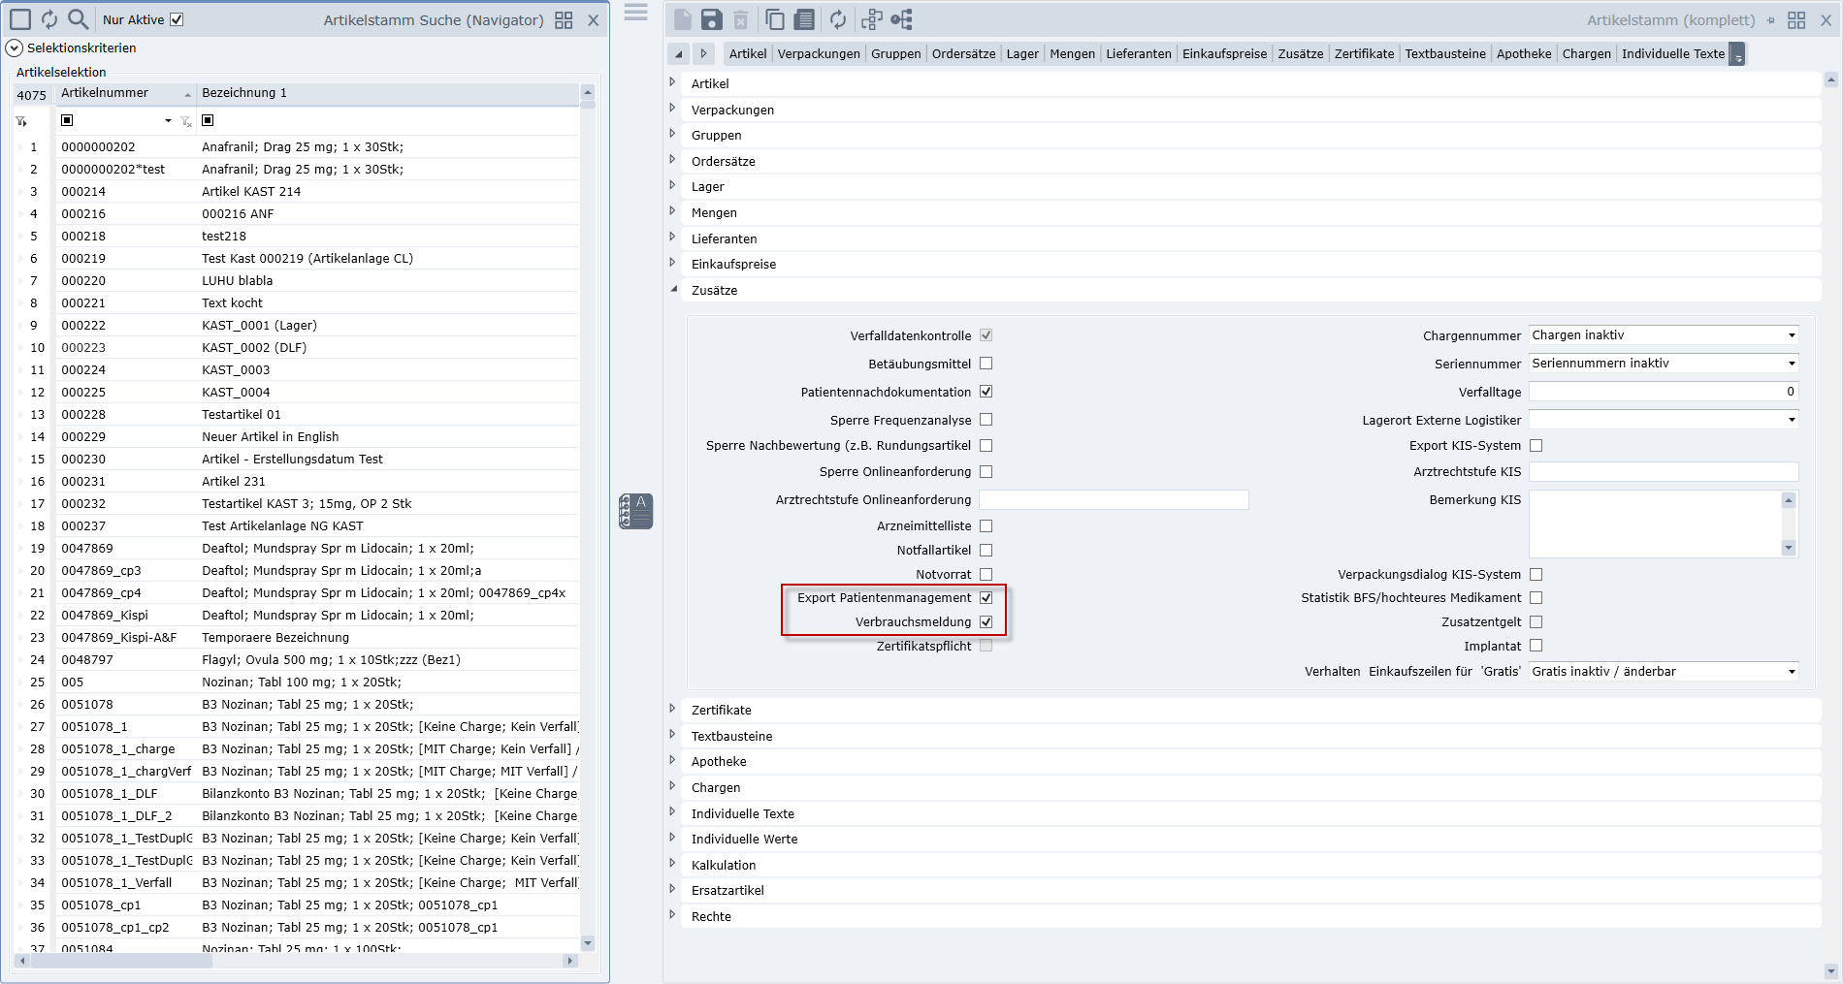Select article row 0048797 Flagyl
Screen dimensions: 1843x984
point(297,659)
